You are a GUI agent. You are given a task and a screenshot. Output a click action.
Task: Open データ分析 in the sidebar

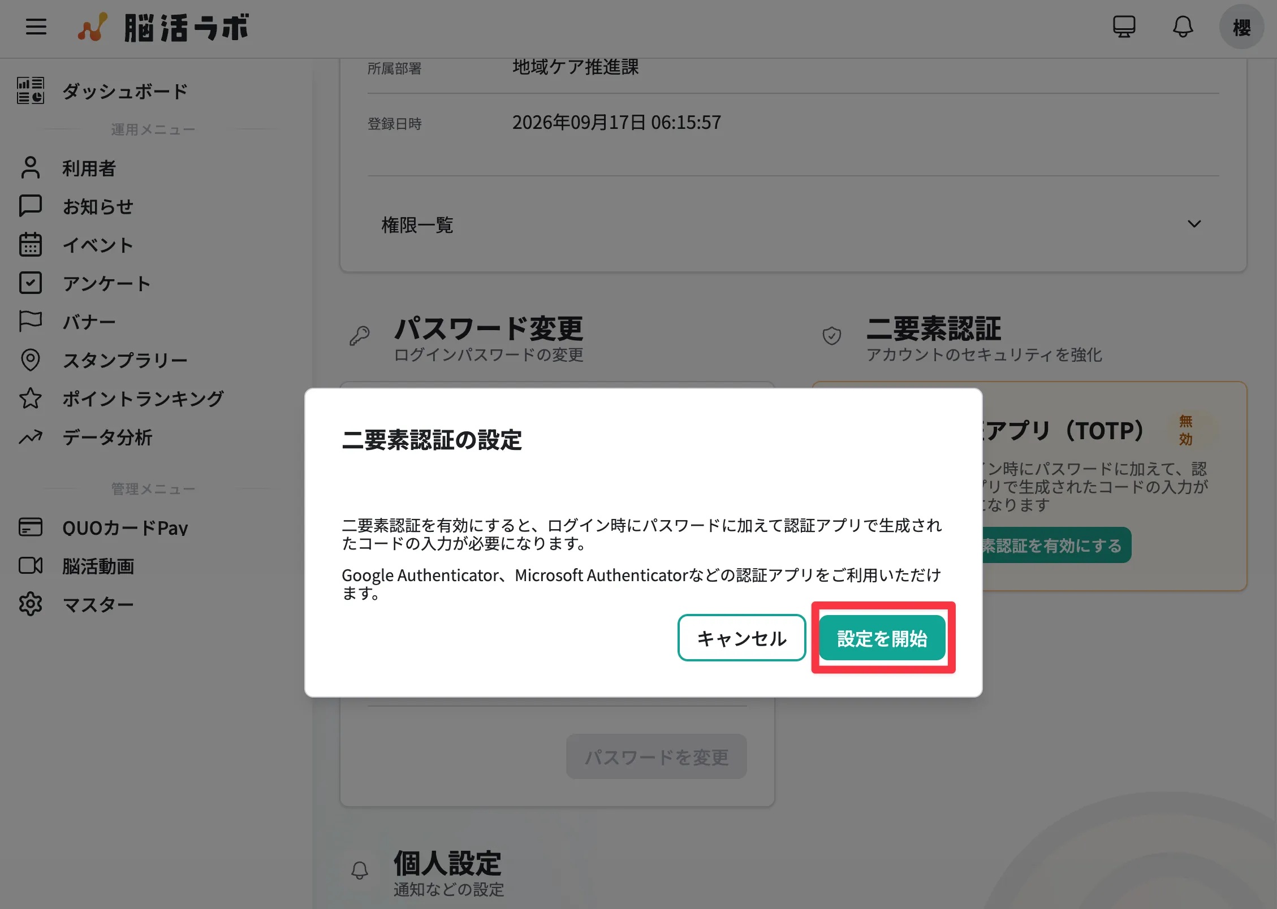(x=107, y=437)
